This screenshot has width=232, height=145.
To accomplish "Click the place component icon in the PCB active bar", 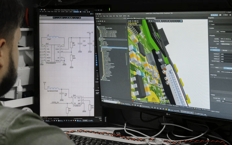I will [x=160, y=21].
